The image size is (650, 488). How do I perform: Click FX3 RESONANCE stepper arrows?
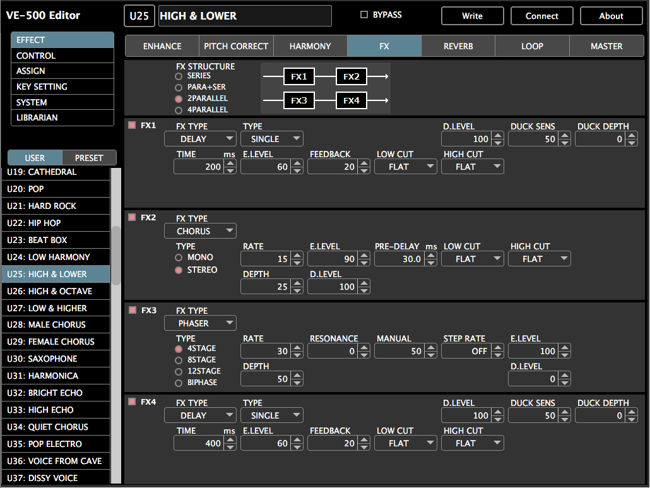[364, 351]
